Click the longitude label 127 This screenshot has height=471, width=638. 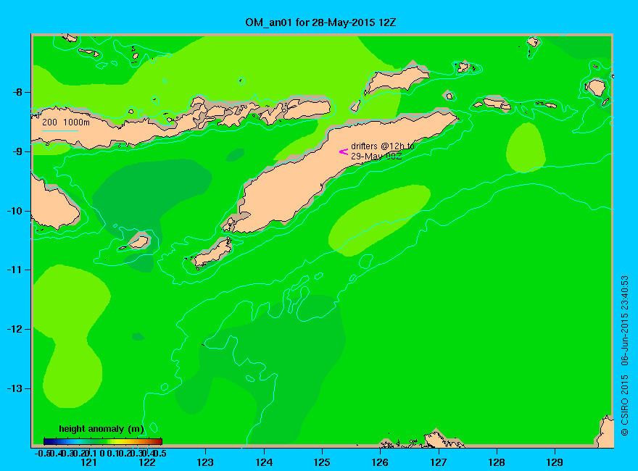pyautogui.click(x=438, y=462)
